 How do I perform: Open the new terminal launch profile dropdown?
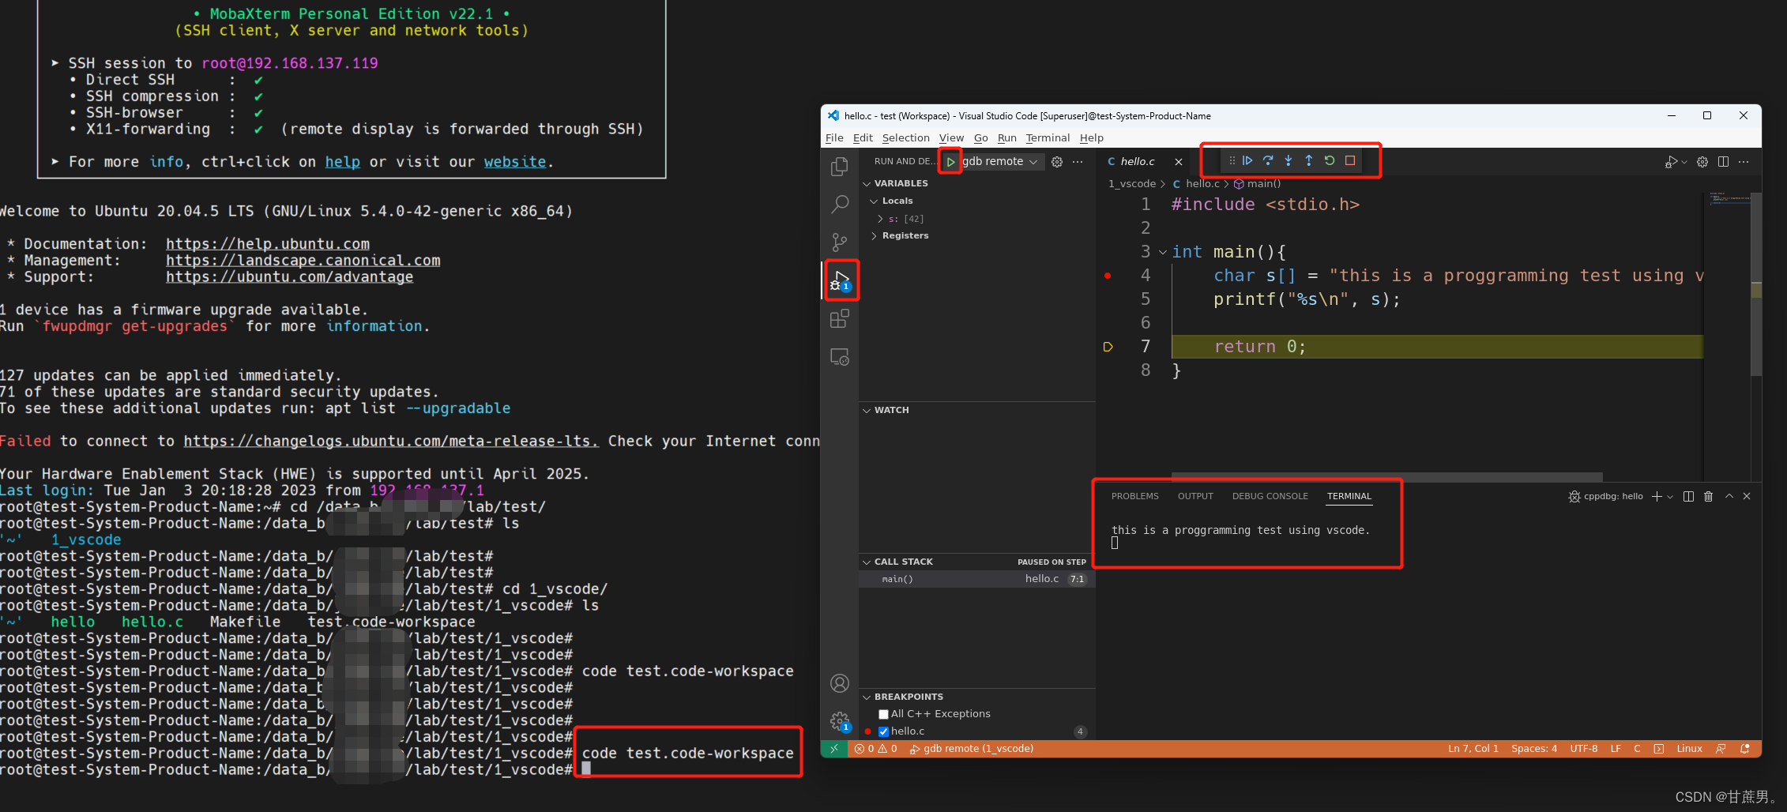pos(1670,497)
